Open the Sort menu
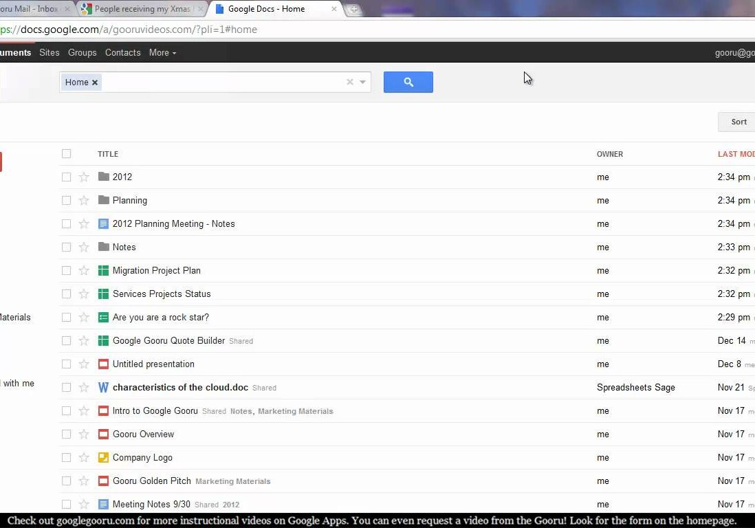Image resolution: width=755 pixels, height=528 pixels. [x=738, y=122]
